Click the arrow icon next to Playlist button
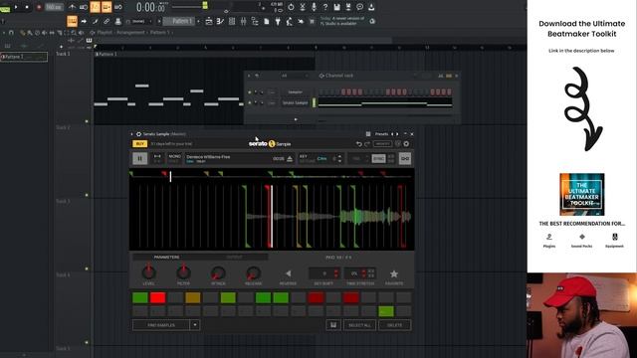 84,21
